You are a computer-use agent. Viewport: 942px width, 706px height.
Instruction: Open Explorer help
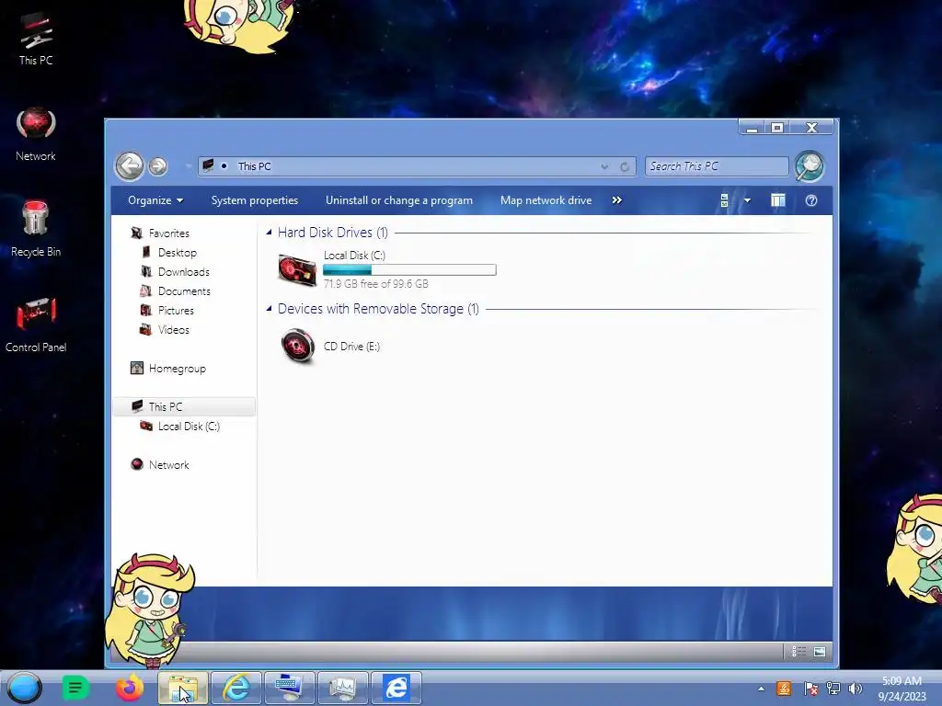click(811, 200)
